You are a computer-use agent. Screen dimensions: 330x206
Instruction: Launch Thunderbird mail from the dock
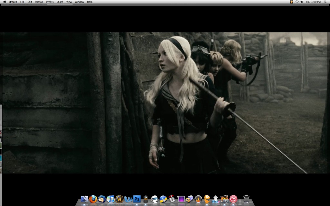[x=102, y=199]
